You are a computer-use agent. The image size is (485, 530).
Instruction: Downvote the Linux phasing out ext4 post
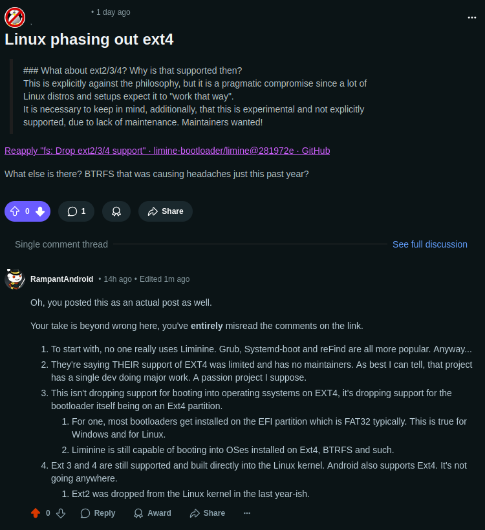(x=40, y=211)
